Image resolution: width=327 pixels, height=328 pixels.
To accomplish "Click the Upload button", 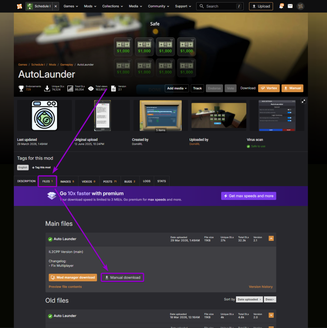I will pyautogui.click(x=261, y=6).
